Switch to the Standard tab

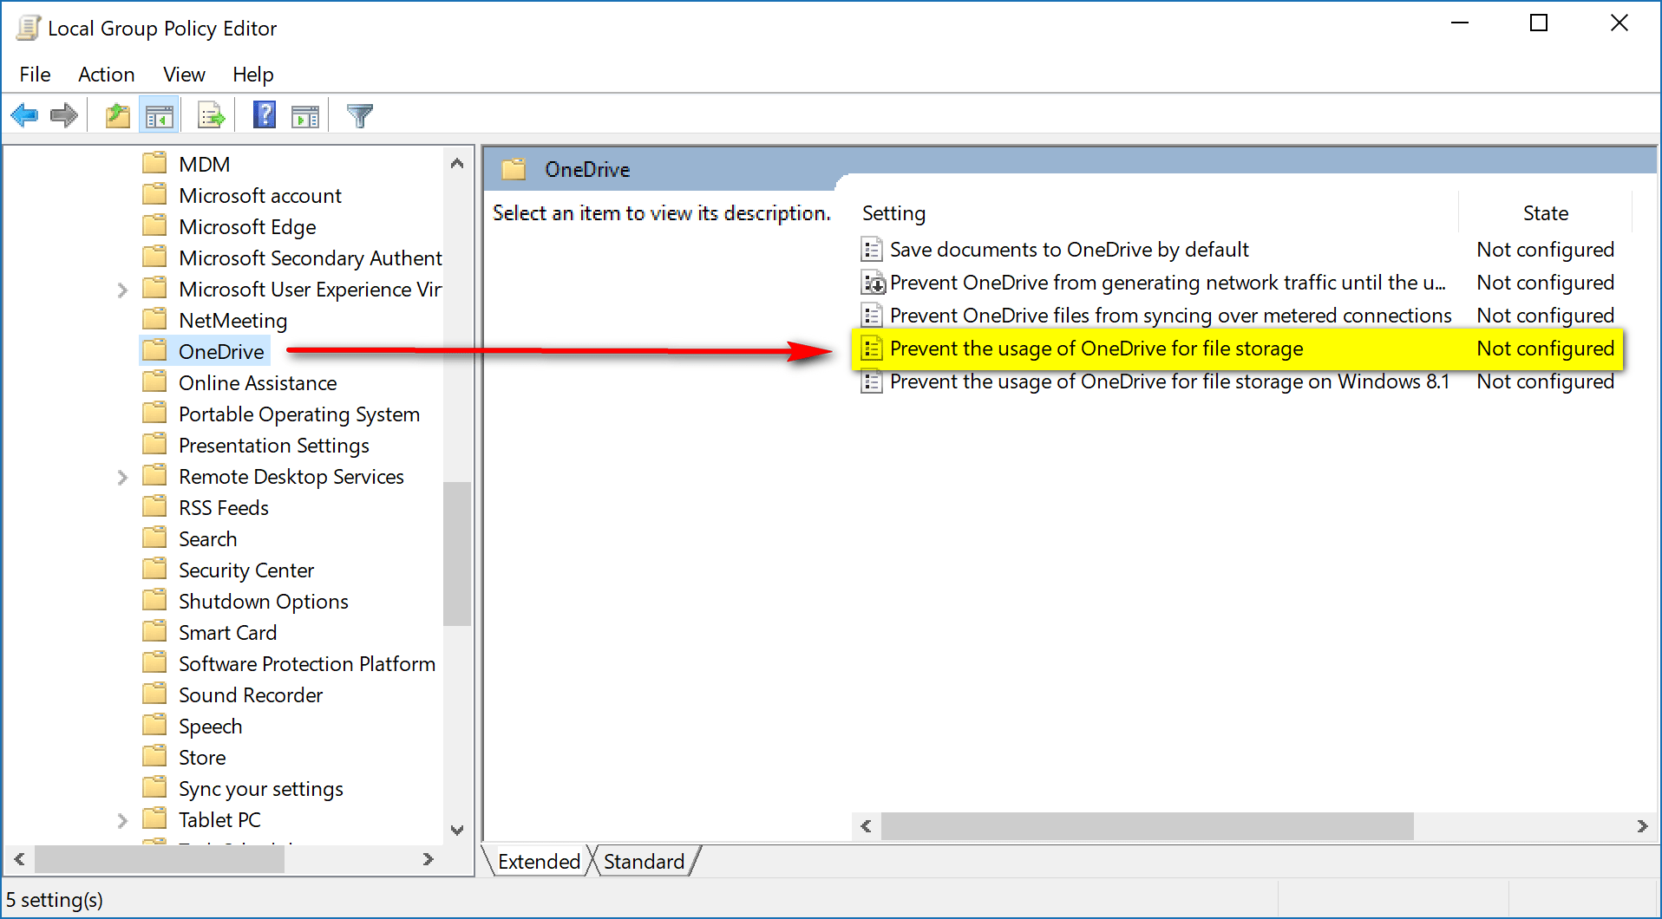(x=644, y=861)
